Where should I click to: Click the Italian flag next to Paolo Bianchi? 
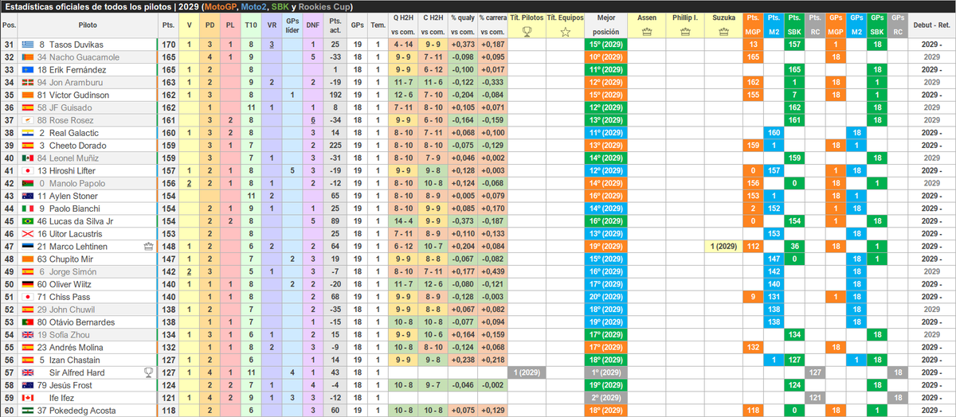pos(28,208)
